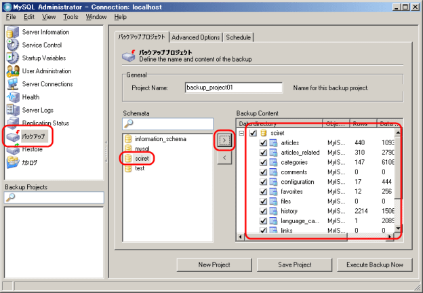
Task: Click the Project Name input field
Action: pos(234,87)
